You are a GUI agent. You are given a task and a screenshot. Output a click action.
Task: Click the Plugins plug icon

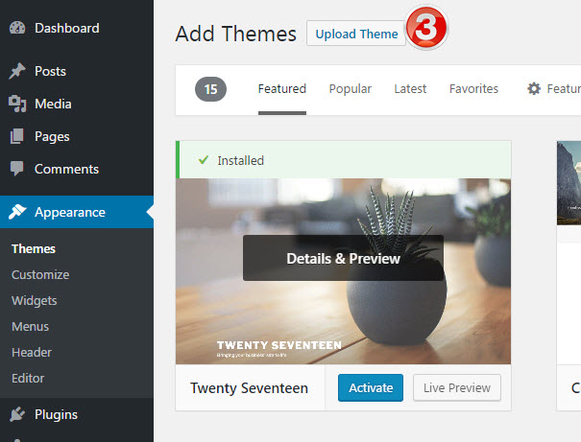pyautogui.click(x=17, y=415)
